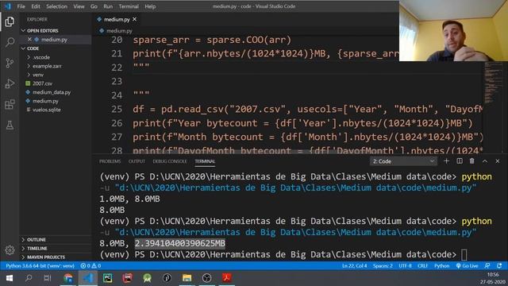This screenshot has width=508, height=286.
Task: Expand the venv folder
Action: pyautogui.click(x=55, y=75)
